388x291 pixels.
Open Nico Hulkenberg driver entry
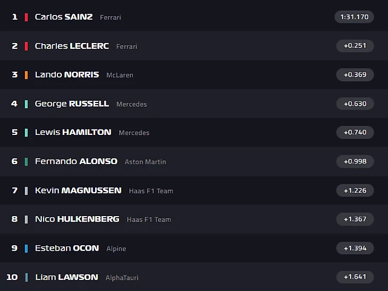point(77,219)
